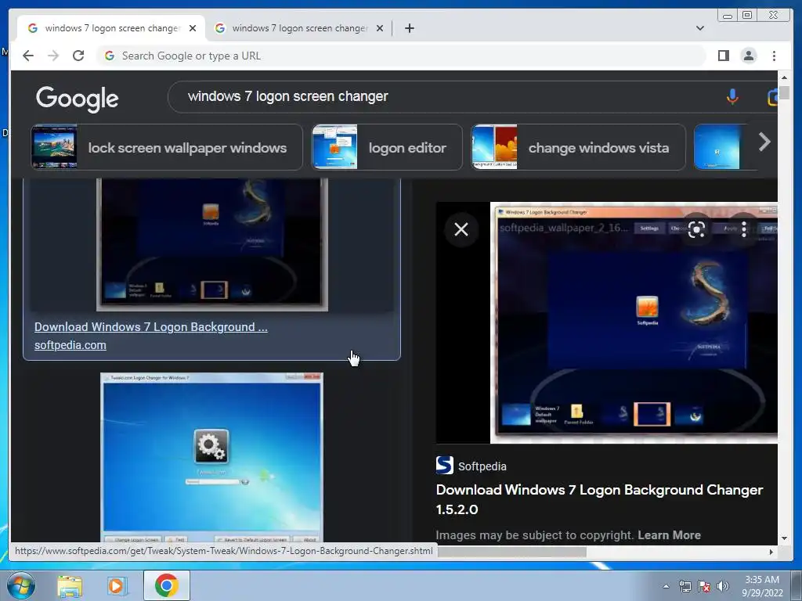This screenshot has width=802, height=601.
Task: Close the image preview panel
Action: 461,229
